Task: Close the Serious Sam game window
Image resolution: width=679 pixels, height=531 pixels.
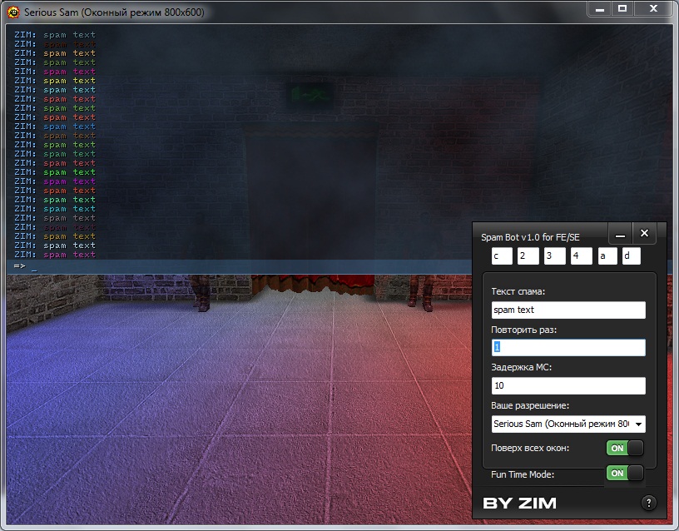Action: [x=653, y=9]
